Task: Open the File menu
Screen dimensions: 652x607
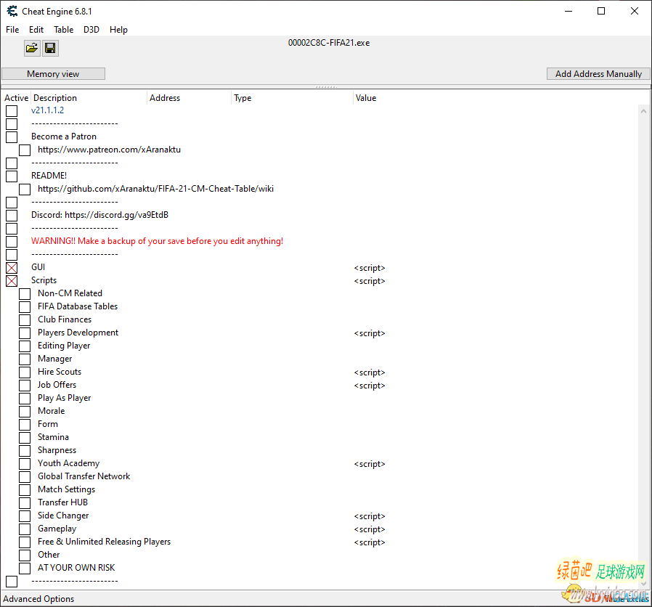Action: pos(12,30)
